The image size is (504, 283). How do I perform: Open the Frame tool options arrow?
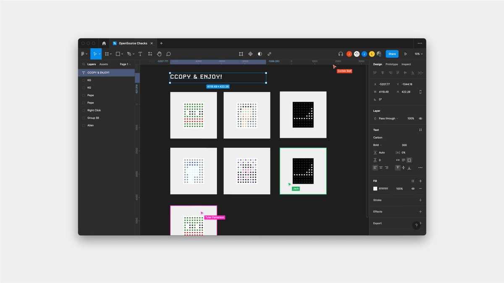[x=111, y=54]
